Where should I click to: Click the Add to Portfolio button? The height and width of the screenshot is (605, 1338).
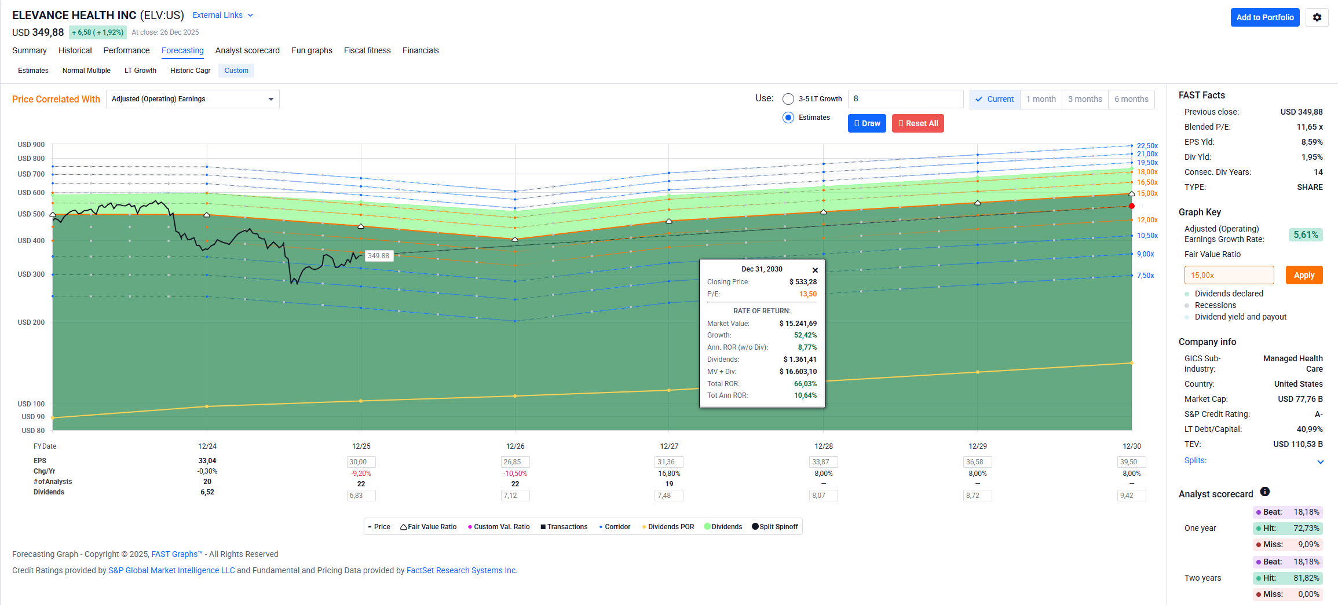[1264, 17]
